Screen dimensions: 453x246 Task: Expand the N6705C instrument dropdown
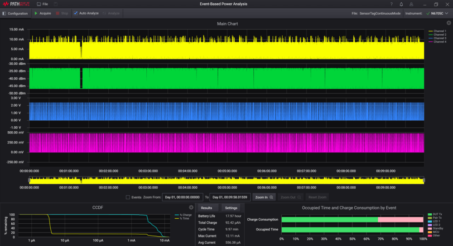point(446,13)
